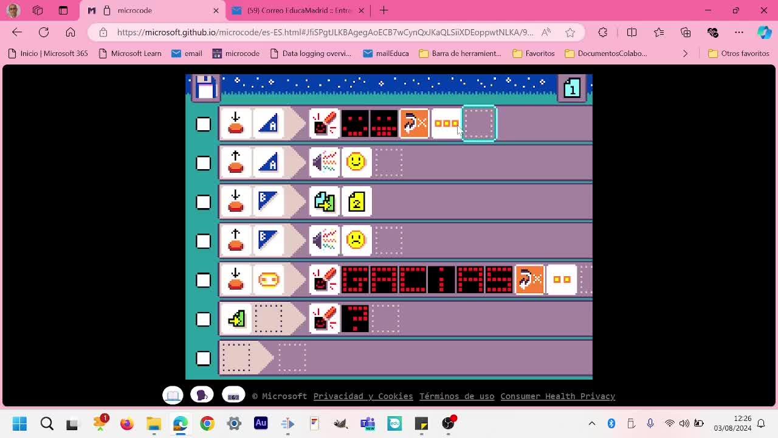Tick the checkbox for the empty last rule
Viewport: 778px width, 438px height.
click(x=204, y=358)
